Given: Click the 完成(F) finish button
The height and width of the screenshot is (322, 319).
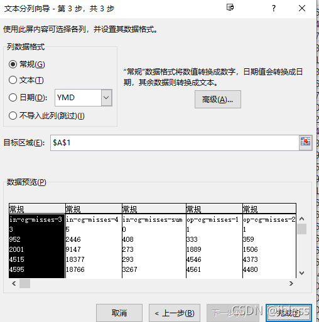Looking at the screenshot, I should click(289, 313).
